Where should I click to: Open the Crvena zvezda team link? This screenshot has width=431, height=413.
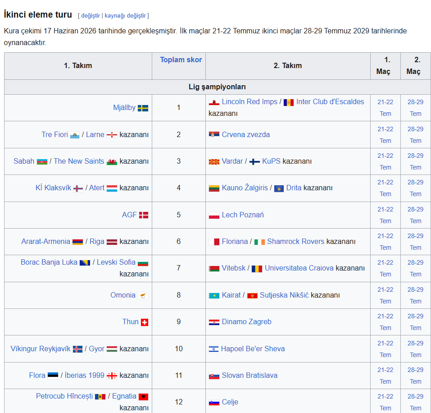point(246,134)
